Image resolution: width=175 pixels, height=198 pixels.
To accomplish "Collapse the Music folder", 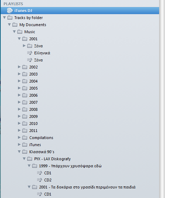I will tap(14, 32).
